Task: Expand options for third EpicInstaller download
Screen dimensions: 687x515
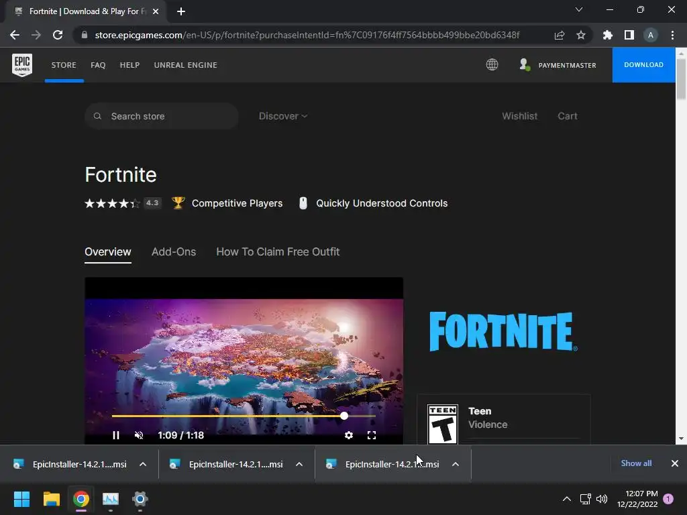Action: (x=456, y=464)
